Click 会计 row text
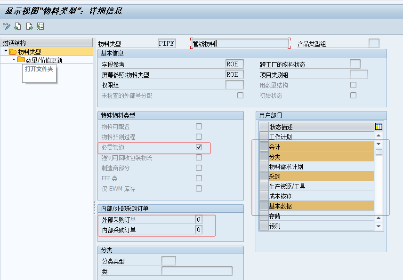Image resolution: width=403 pixels, height=280 pixels. point(274,147)
